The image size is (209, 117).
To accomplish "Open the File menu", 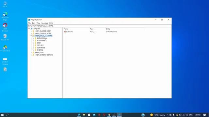I will (x=29, y=23).
